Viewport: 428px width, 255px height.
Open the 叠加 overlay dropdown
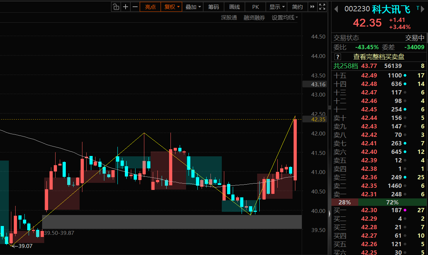[x=193, y=7]
